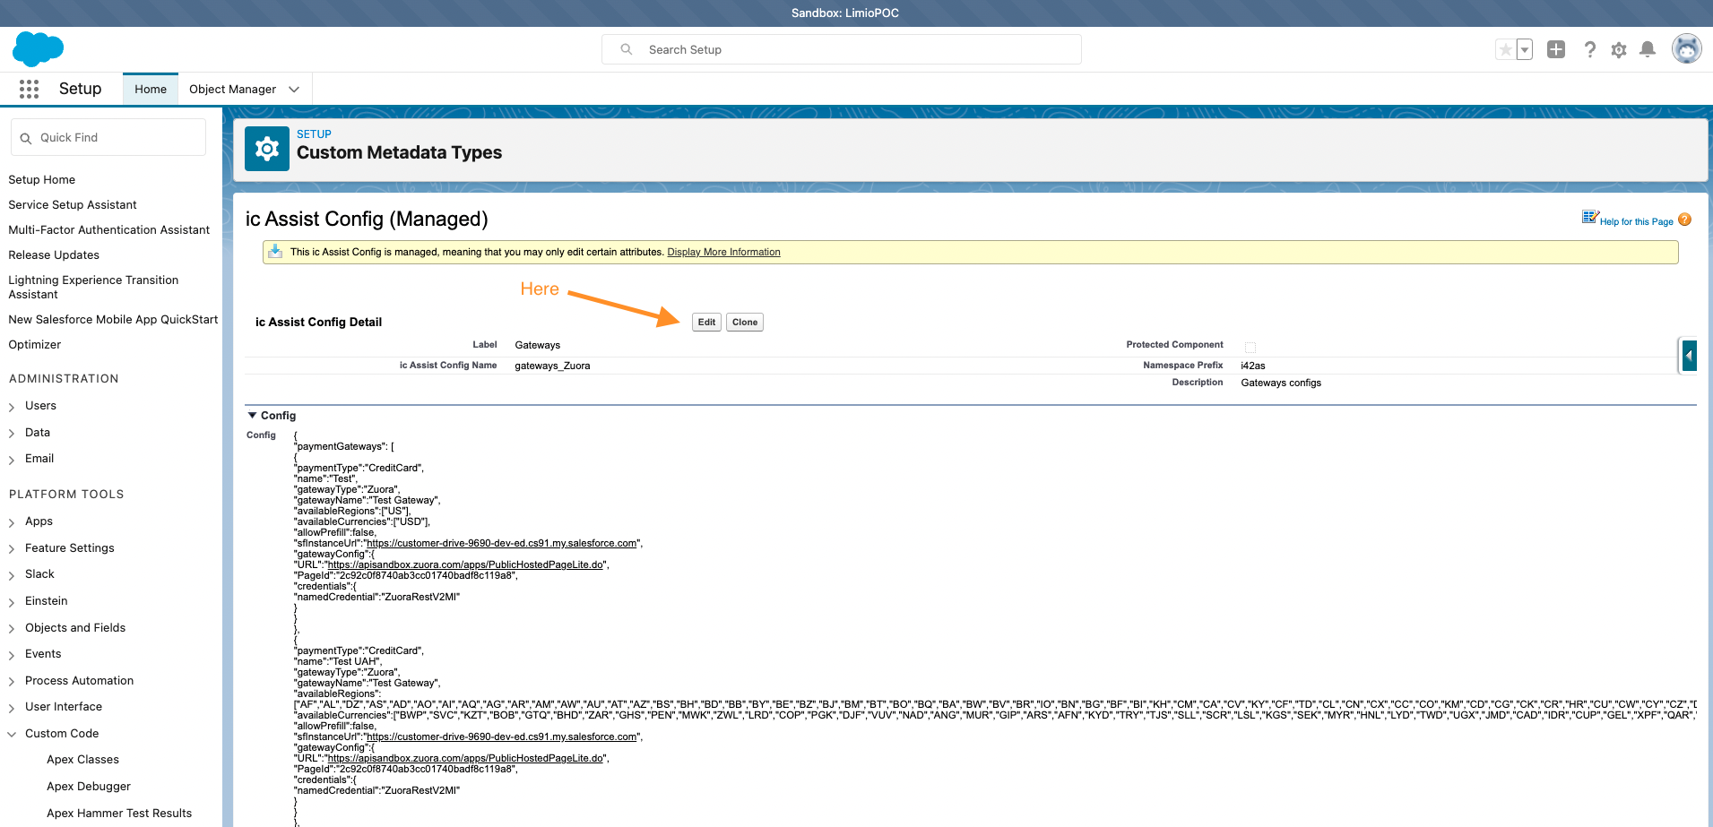The width and height of the screenshot is (1713, 827).
Task: Click the Clone button
Action: click(x=744, y=323)
